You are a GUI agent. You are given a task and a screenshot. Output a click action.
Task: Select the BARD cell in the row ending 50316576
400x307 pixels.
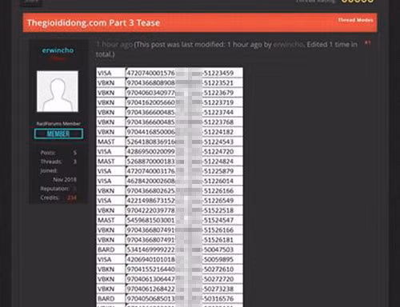[x=111, y=299]
